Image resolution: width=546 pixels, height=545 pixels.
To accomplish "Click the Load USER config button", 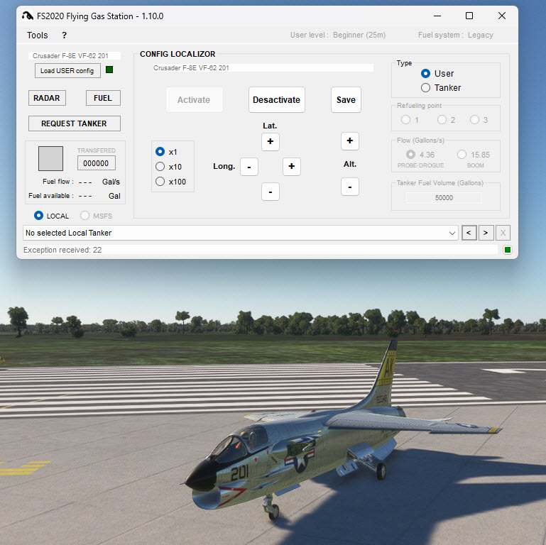I will (x=67, y=71).
